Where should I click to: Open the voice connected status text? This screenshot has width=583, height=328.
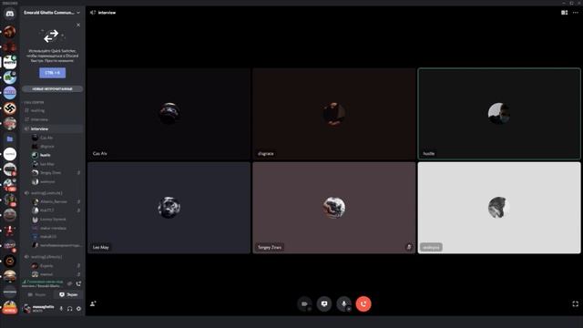pyautogui.click(x=43, y=282)
